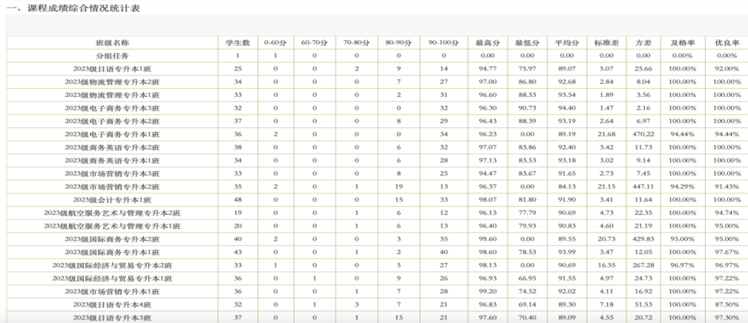Select the 2023级日语专升本4班 class name
This screenshot has width=748, height=323.
point(112,304)
